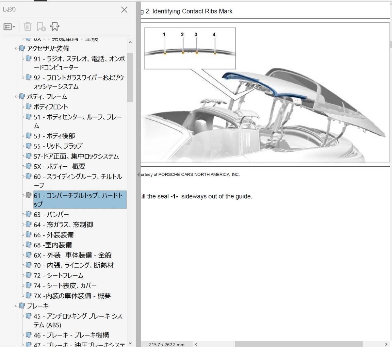392x347 pixels.
Task: Collapse ブレーキ tree node
Action: [16, 306]
